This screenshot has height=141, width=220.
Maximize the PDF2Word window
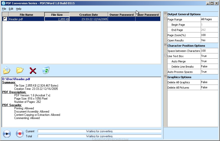pyautogui.click(x=212, y=3)
